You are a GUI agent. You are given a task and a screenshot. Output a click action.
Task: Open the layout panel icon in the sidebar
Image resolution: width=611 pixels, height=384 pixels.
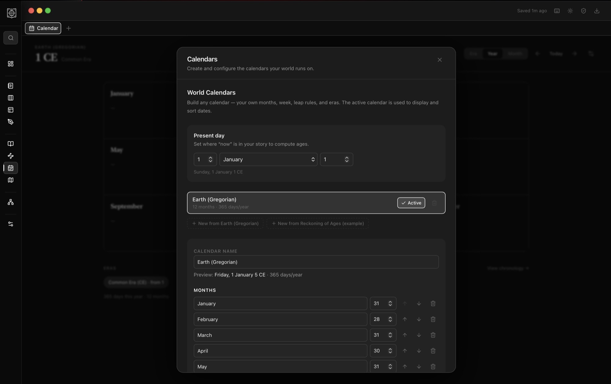tap(11, 110)
